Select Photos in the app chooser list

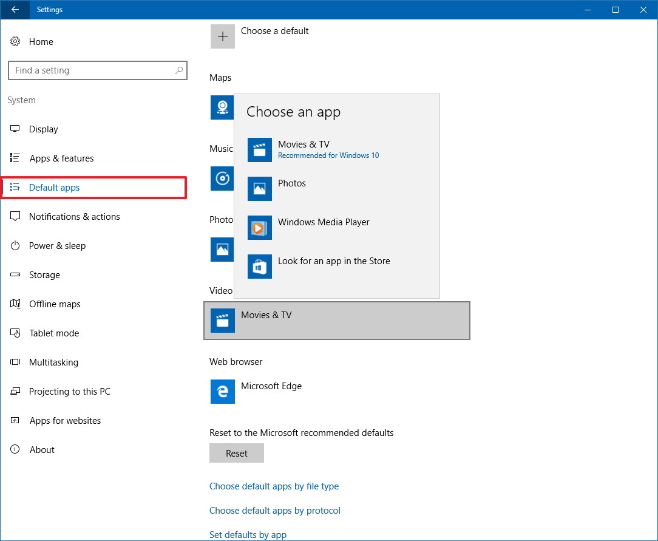[336, 189]
